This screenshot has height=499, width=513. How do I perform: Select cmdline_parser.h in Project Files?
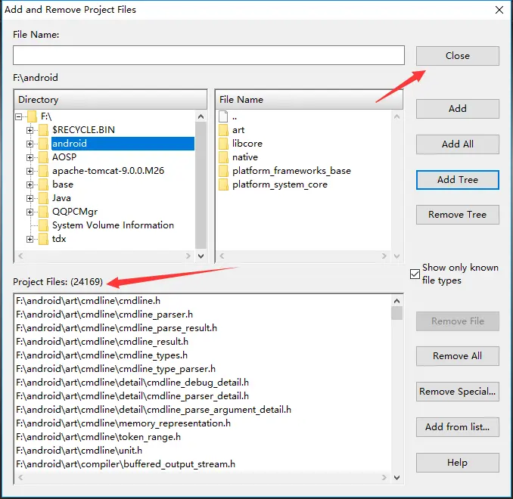[x=104, y=315]
